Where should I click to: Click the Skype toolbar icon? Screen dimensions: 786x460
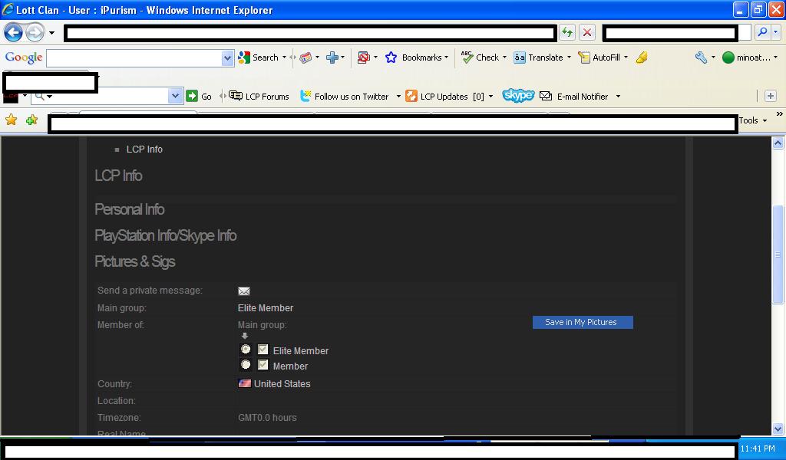(x=518, y=96)
